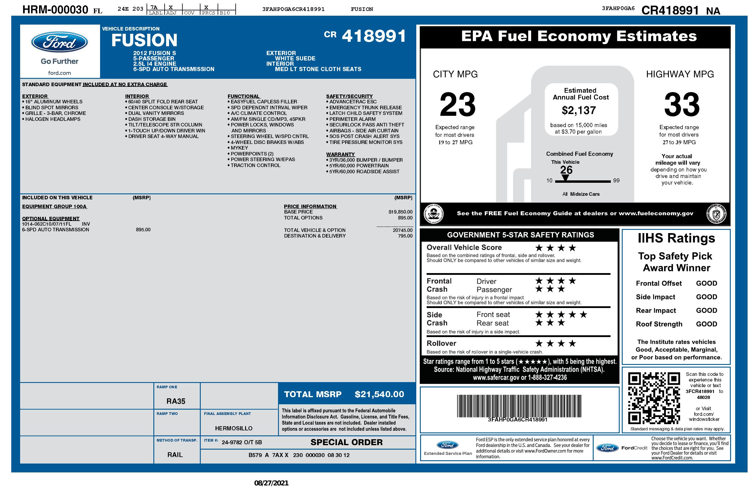
Task: Click the ford.com text under Go Further
Action: pos(59,73)
